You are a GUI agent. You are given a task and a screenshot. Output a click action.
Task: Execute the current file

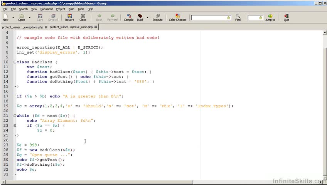coord(157,17)
